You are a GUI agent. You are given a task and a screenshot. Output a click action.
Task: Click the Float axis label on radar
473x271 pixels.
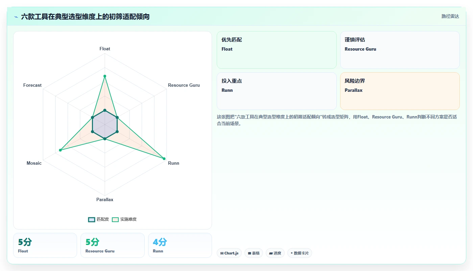coord(105,49)
